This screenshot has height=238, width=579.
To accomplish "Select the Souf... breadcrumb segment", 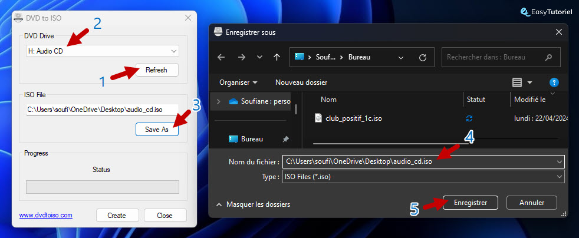I will pos(325,57).
